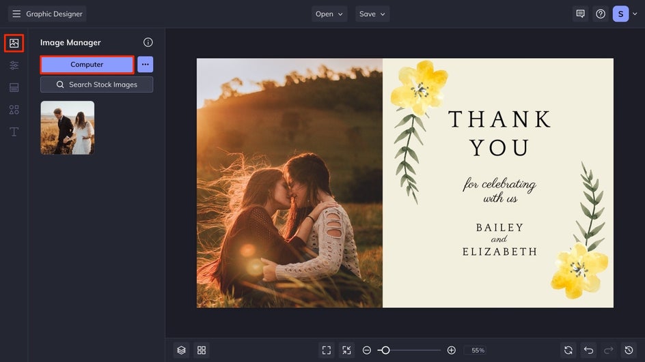This screenshot has width=645, height=362.
Task: Click the Image Manager heading
Action: [70, 42]
